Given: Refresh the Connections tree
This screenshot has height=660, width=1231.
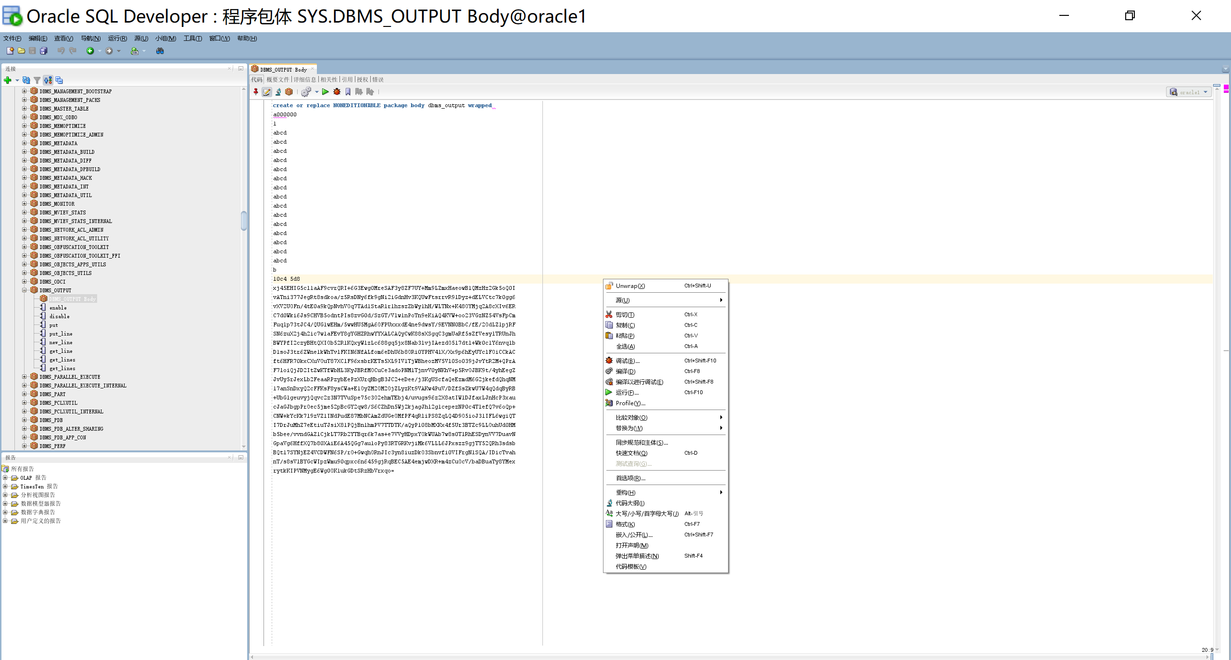Looking at the screenshot, I should coord(26,80).
